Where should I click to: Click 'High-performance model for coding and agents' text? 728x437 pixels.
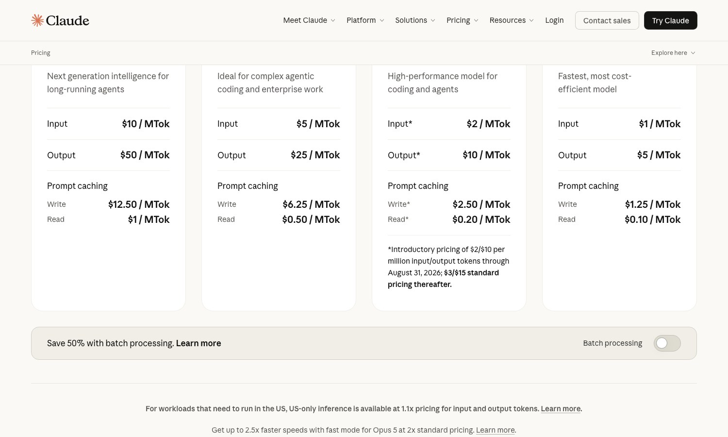click(443, 83)
